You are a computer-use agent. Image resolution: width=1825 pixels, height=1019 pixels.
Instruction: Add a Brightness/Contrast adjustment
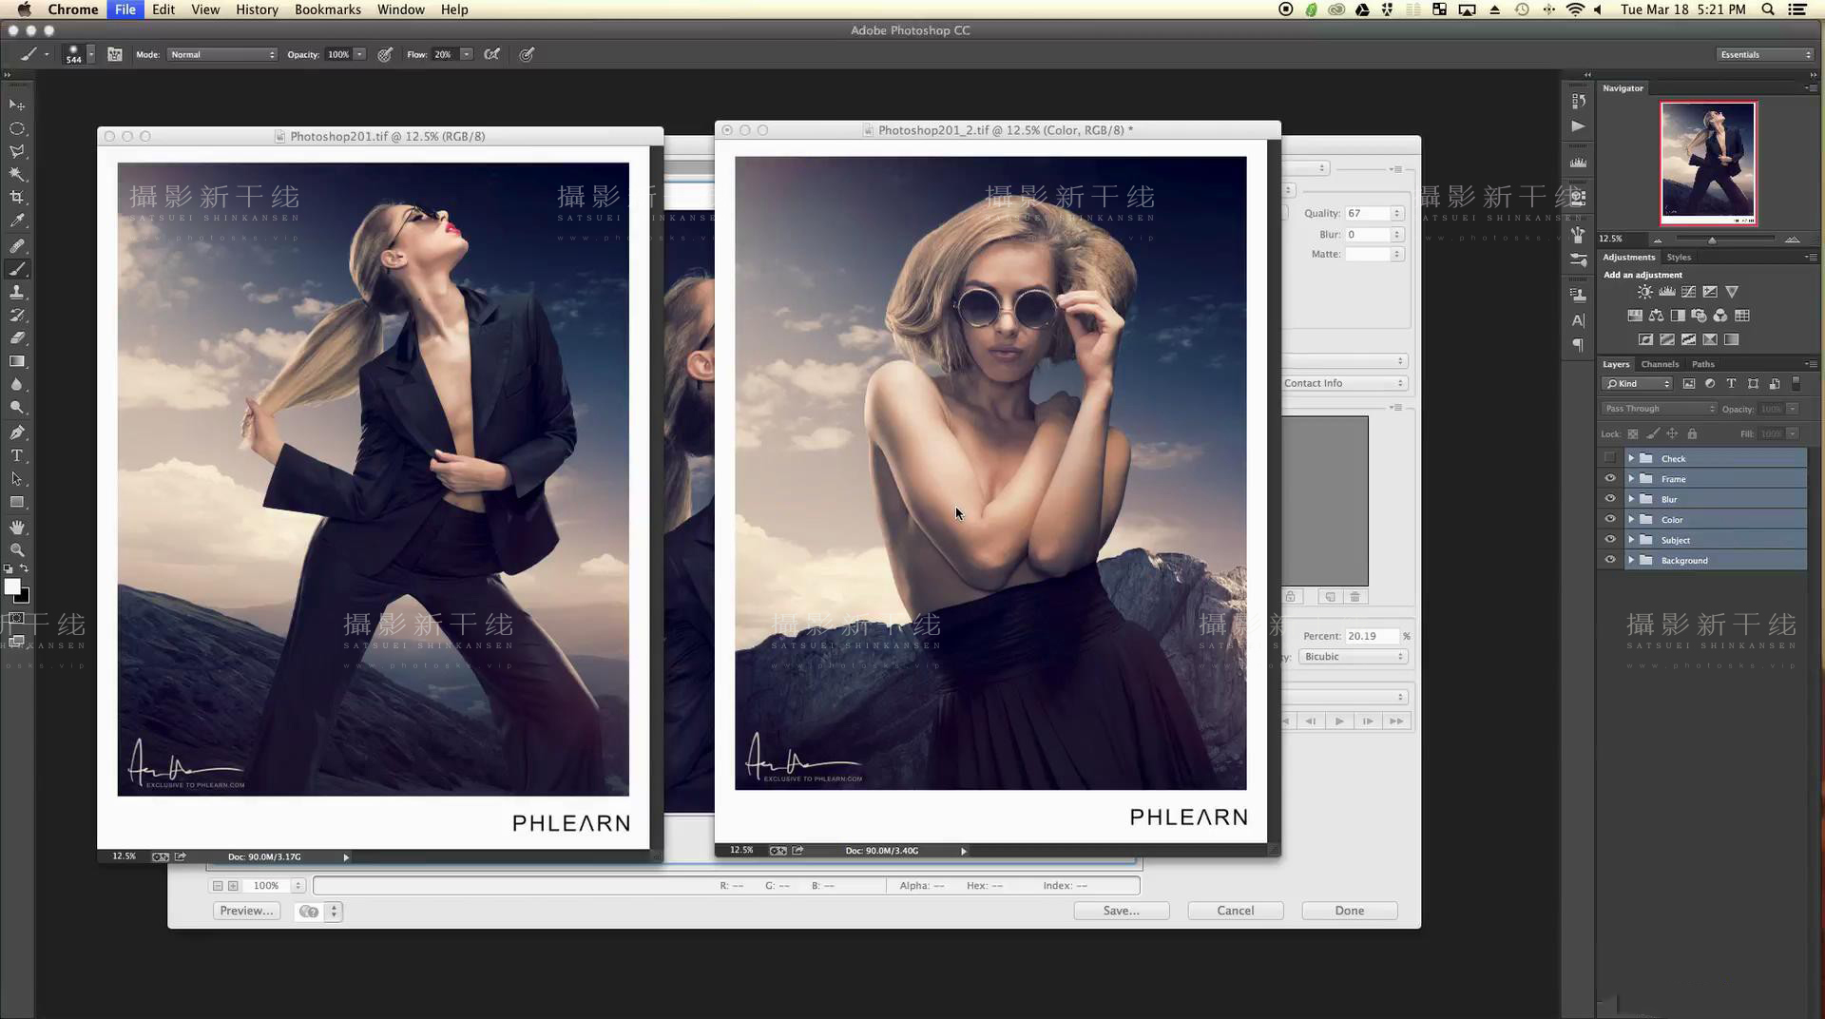[x=1644, y=292]
